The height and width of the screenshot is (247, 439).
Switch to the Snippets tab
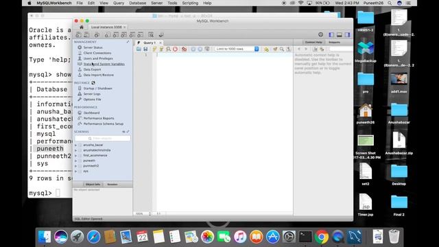coord(334,43)
